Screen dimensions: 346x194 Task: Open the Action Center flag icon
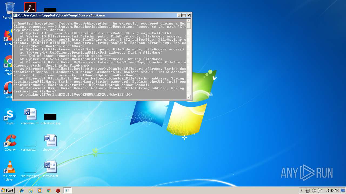click(320, 190)
